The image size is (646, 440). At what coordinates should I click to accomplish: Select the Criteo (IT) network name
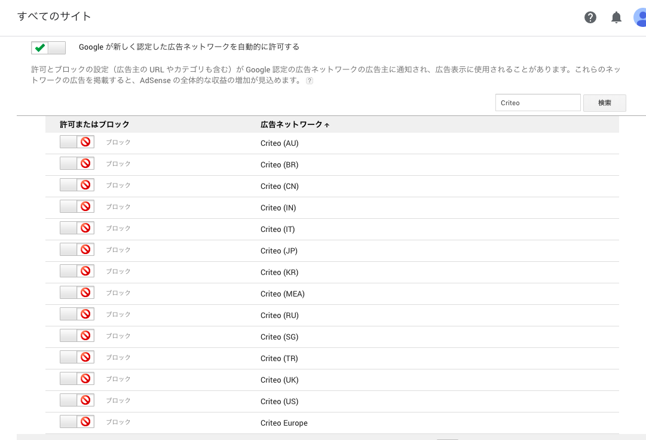coord(278,230)
